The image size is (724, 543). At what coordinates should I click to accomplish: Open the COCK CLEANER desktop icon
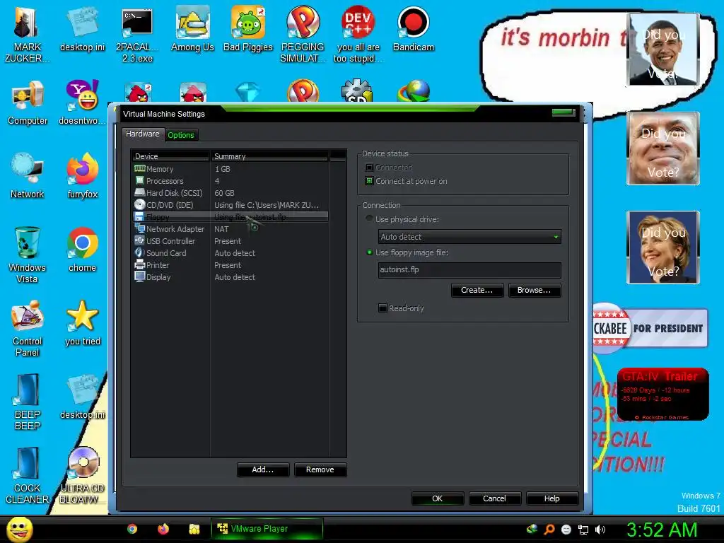[28, 476]
